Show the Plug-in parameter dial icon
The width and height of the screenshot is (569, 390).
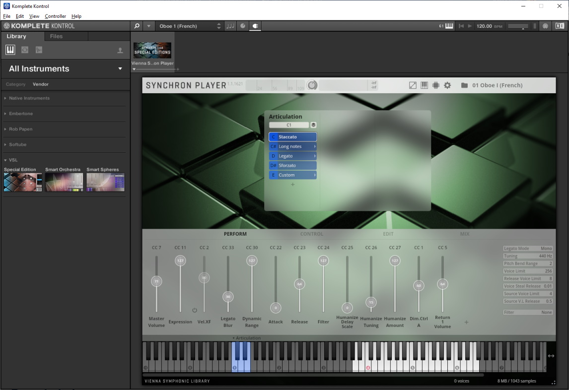coord(243,26)
